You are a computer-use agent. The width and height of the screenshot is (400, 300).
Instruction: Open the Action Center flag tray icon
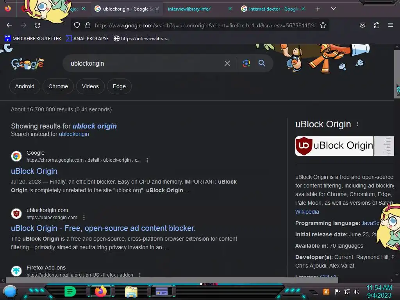tap(337, 291)
